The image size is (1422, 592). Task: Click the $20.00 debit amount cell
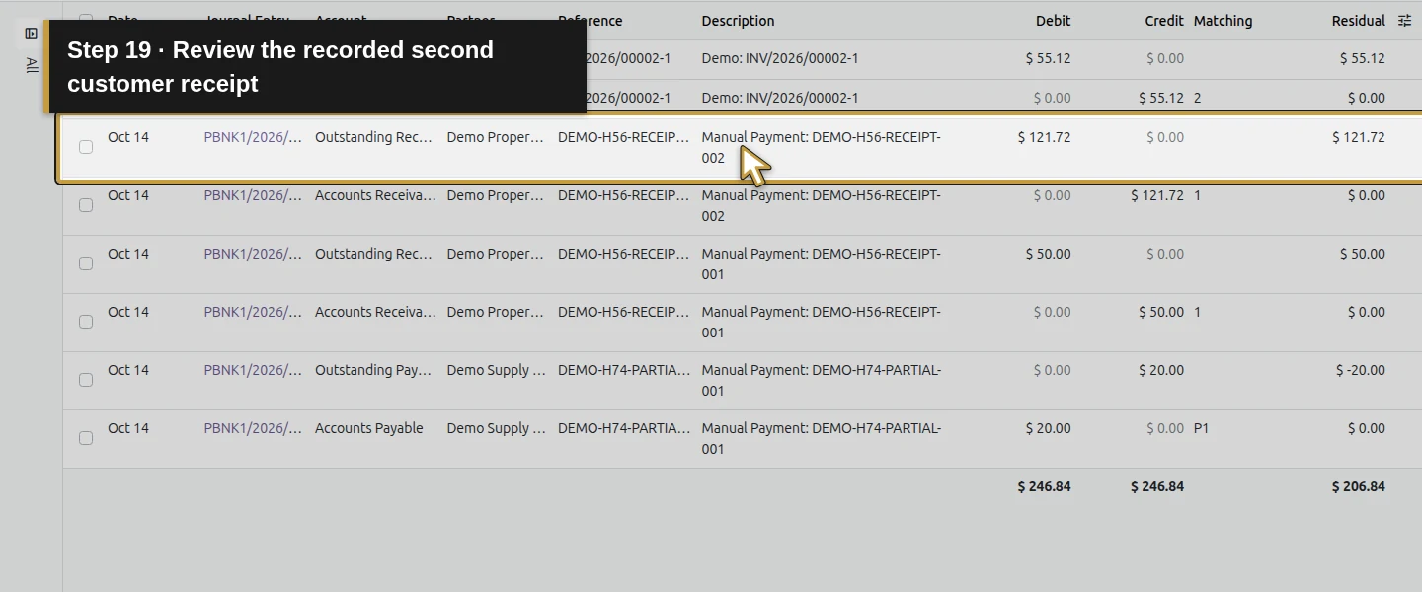click(1048, 428)
